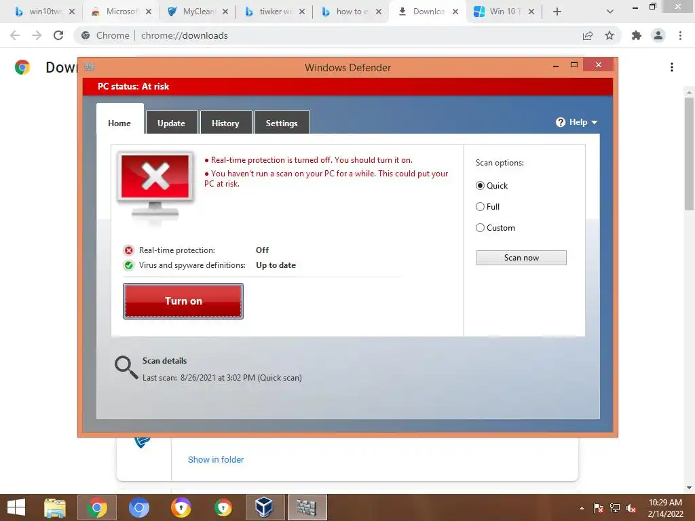Bookmark this page with the star icon
The width and height of the screenshot is (695, 521).
[x=610, y=35]
